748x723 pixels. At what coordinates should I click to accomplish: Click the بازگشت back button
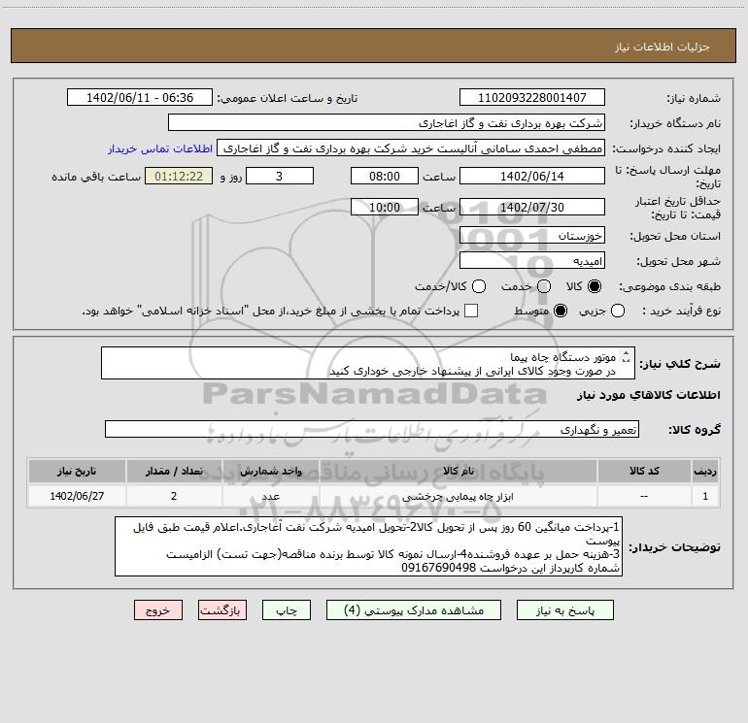click(x=222, y=610)
